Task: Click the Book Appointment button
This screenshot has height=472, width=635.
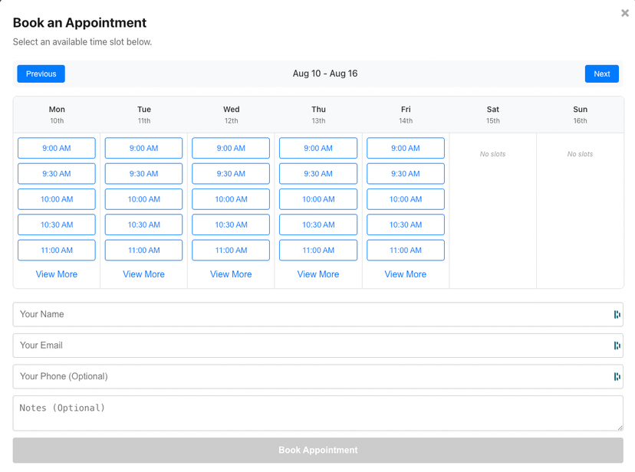Action: tap(317, 450)
